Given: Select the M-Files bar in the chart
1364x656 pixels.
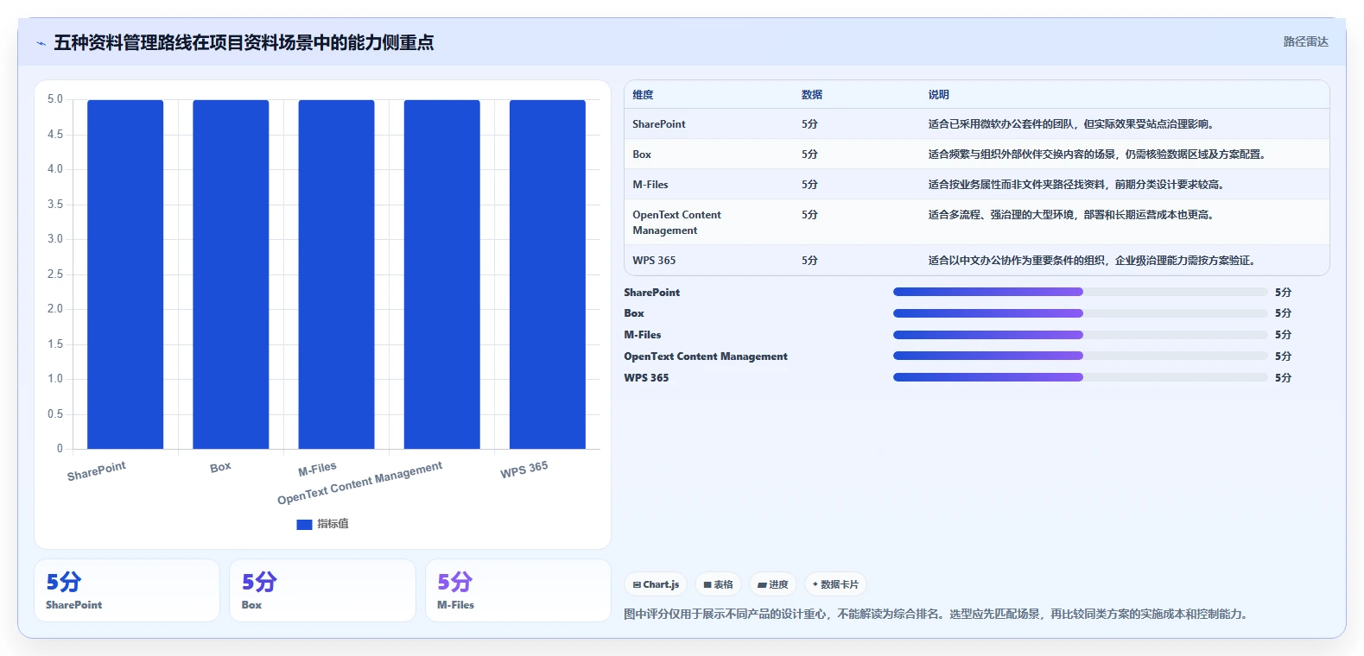Looking at the screenshot, I should coord(336,274).
